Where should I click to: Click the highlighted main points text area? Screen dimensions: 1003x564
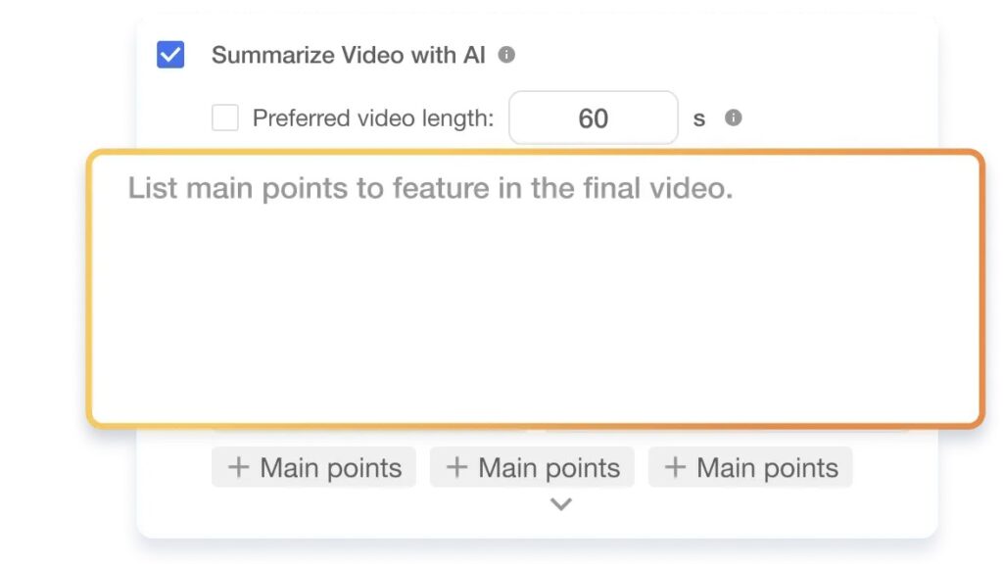(537, 289)
